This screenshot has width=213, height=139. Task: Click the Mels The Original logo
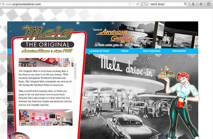48,38
